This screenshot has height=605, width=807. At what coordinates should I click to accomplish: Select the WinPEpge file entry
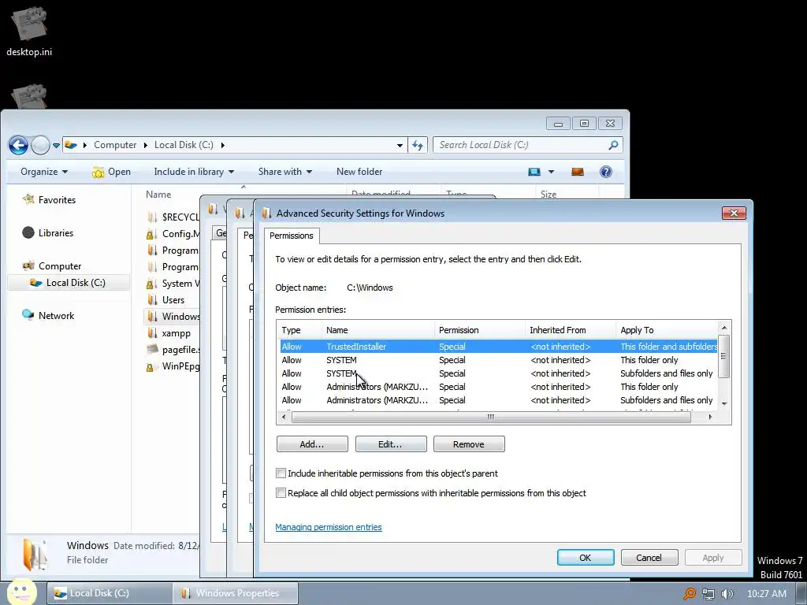coord(173,366)
